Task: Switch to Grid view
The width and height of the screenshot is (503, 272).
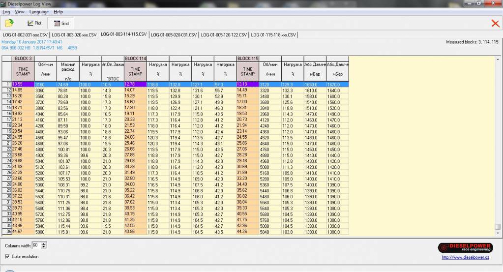Action: point(61,23)
